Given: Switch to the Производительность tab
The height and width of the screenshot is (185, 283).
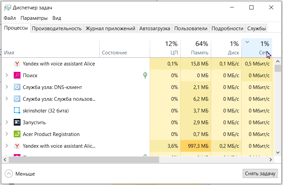Looking at the screenshot, I should pos(57,29).
